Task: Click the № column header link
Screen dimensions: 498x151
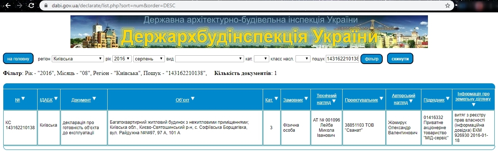Action: [x=18, y=100]
